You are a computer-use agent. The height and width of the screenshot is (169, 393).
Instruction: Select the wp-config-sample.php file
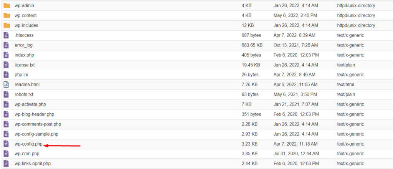36,134
